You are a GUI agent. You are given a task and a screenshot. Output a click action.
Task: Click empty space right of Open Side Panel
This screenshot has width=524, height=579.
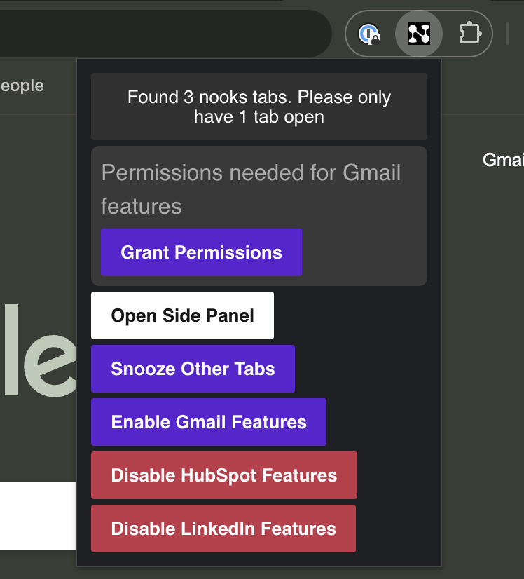[x=350, y=315]
